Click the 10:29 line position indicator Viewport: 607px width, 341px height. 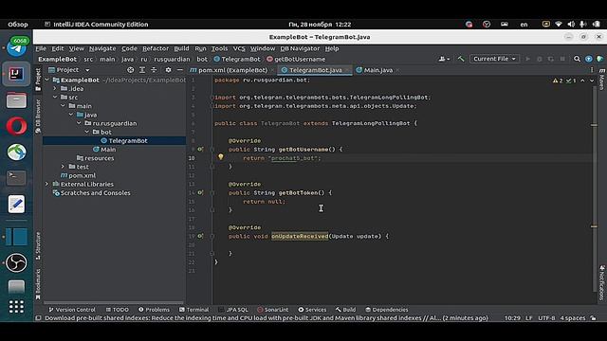point(512,318)
